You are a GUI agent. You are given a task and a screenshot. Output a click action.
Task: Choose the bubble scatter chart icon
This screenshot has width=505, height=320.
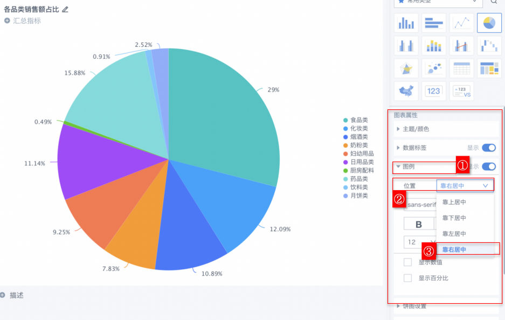pos(434,68)
